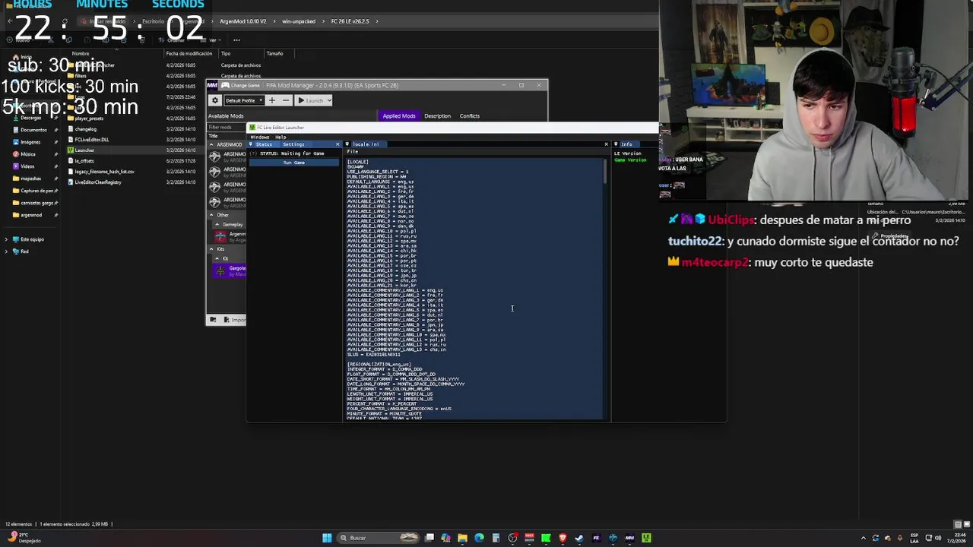
Task: Switch to the Description tab
Action: coord(437,116)
